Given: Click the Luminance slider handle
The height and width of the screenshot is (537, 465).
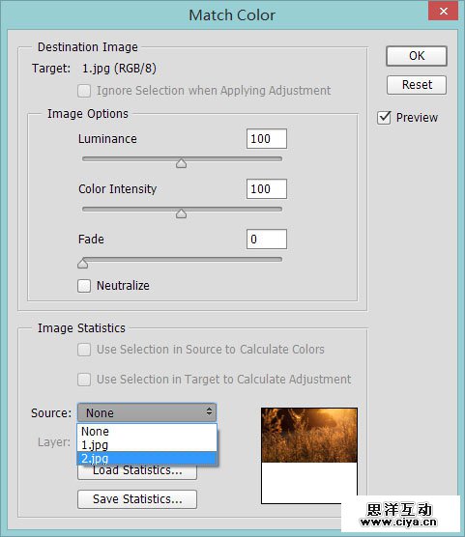Looking at the screenshot, I should pyautogui.click(x=181, y=163).
